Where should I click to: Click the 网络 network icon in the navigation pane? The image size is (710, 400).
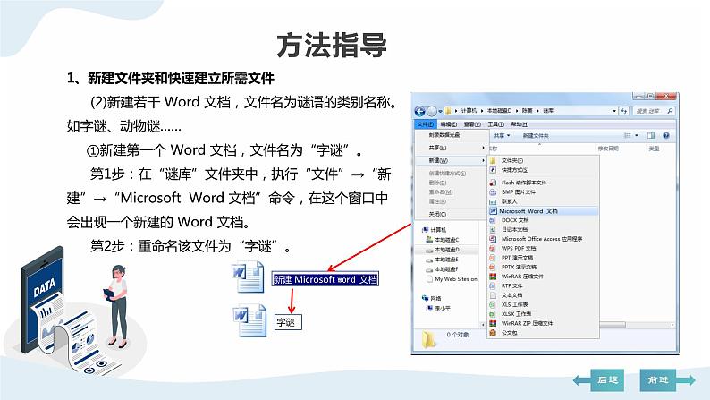[426, 297]
